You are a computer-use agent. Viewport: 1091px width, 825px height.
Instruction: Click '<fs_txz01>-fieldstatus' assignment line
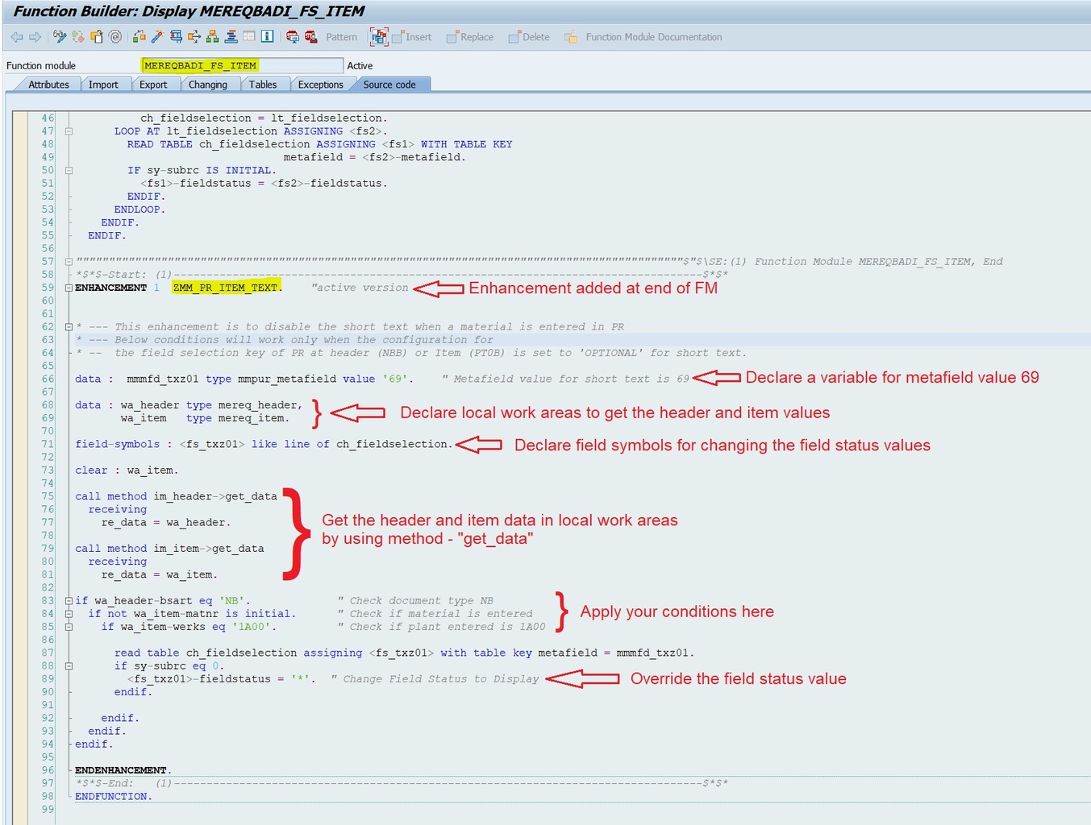(222, 679)
